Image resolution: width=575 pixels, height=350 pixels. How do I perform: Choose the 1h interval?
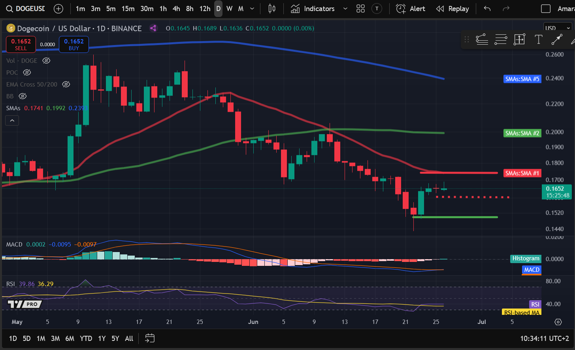[x=163, y=9]
